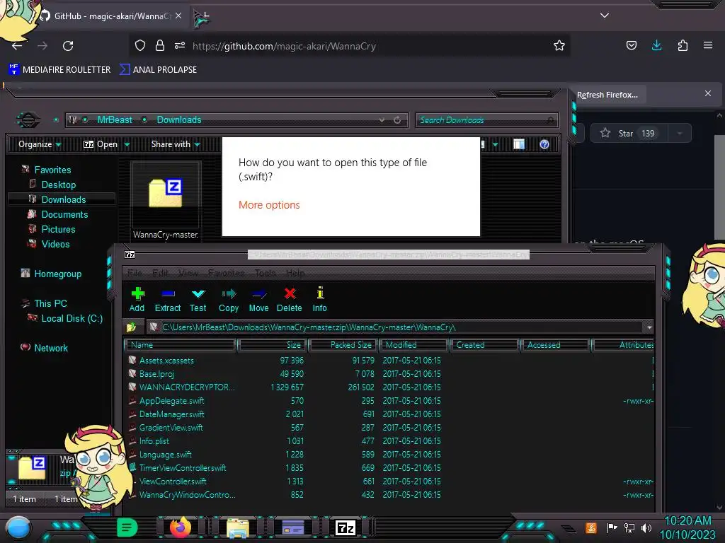Select the WannaCry-master zip thumbnail

166,200
